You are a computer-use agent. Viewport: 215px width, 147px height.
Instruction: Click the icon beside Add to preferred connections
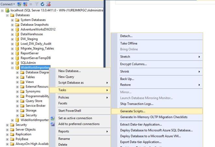click(53, 124)
